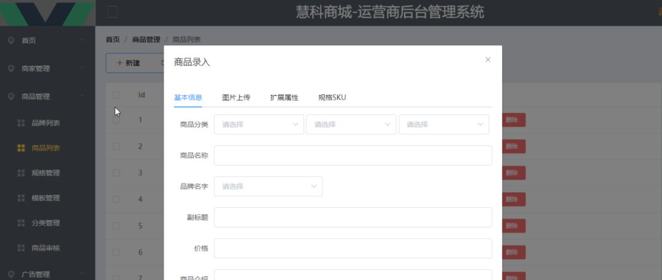The width and height of the screenshot is (662, 280).
Task: Click the grid icon beside 规格管理
Action: (x=21, y=173)
